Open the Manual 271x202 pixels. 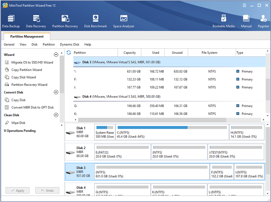click(246, 21)
